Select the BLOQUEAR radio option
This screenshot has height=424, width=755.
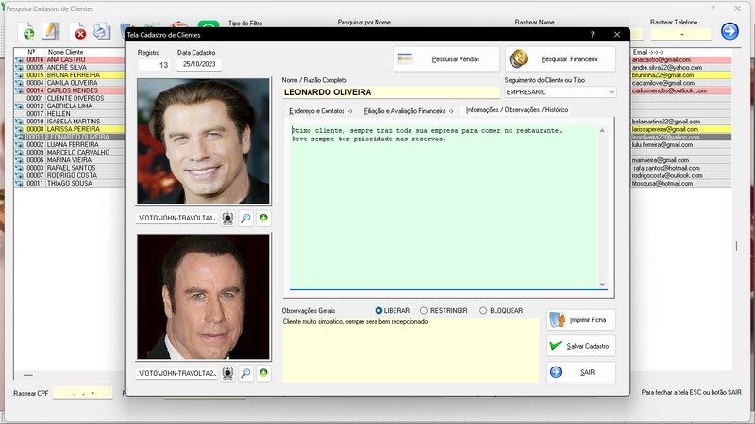point(483,310)
